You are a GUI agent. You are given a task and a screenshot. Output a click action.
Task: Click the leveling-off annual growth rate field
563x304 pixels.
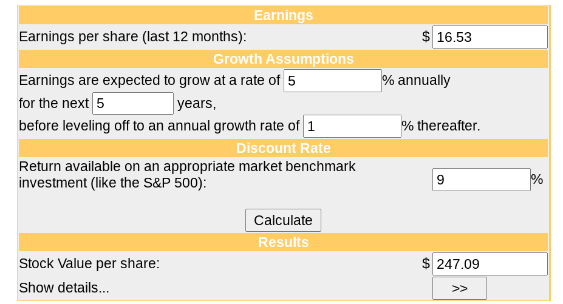pyautogui.click(x=352, y=126)
